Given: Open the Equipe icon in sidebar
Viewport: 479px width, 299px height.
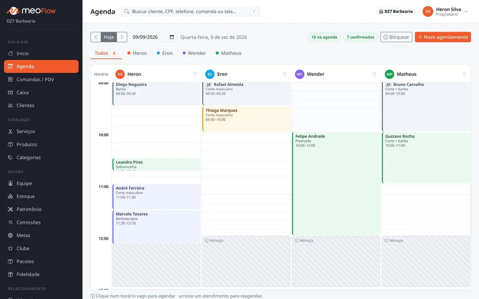Looking at the screenshot, I should pyautogui.click(x=11, y=183).
